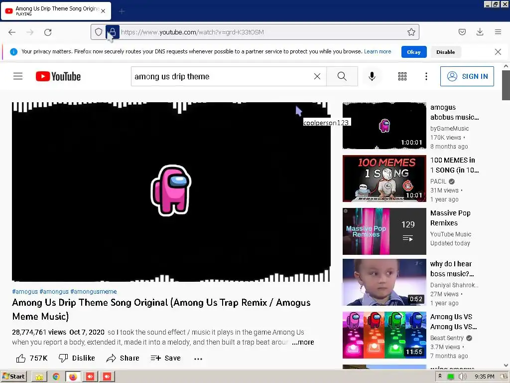Open site security padlock info
510x383 pixels.
(113, 32)
